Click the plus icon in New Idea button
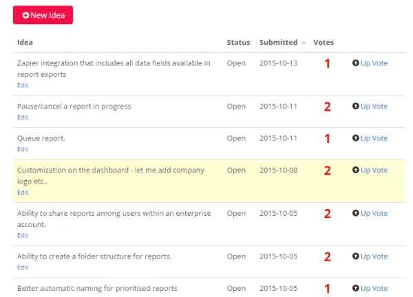Image resolution: width=413 pixels, height=297 pixels. click(x=25, y=15)
